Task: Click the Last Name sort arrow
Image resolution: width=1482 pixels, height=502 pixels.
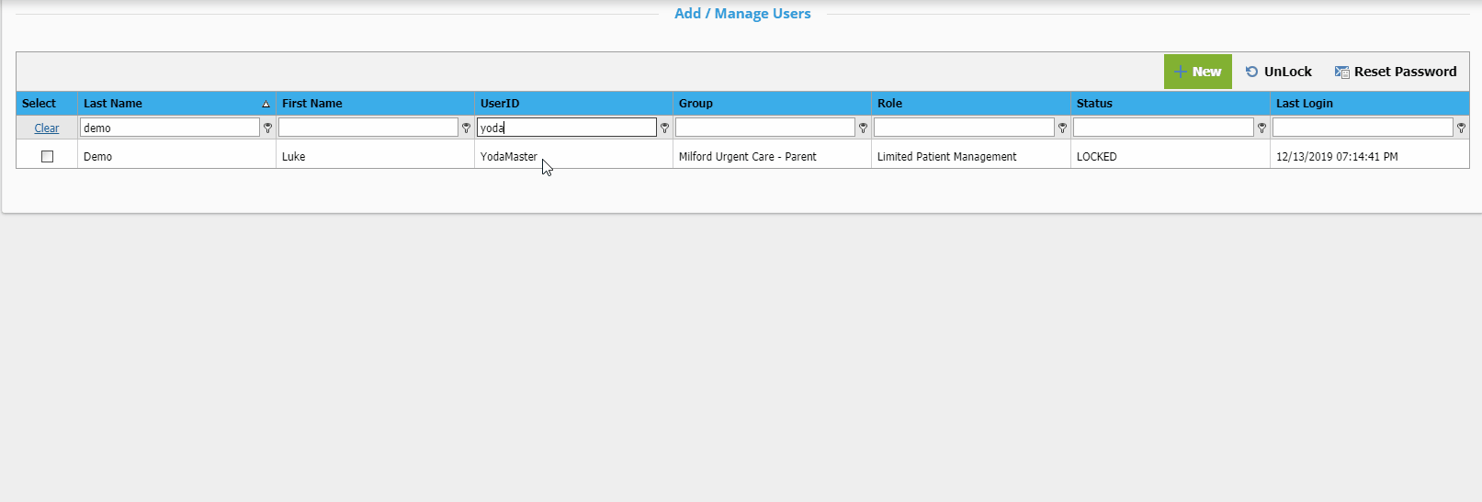Action: tap(266, 104)
